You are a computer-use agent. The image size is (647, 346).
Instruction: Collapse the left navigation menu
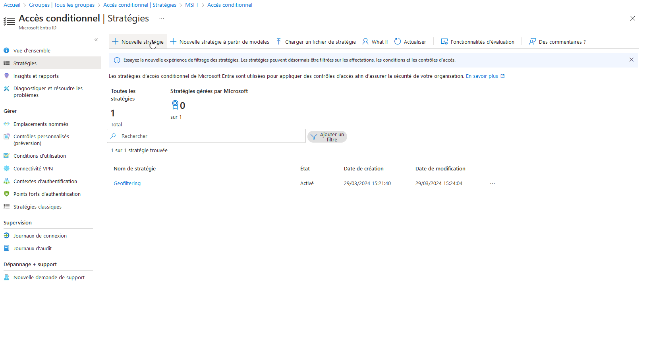point(96,40)
